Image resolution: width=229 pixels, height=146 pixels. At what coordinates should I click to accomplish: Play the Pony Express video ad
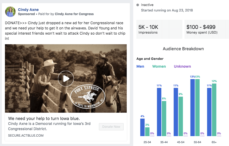(66, 78)
